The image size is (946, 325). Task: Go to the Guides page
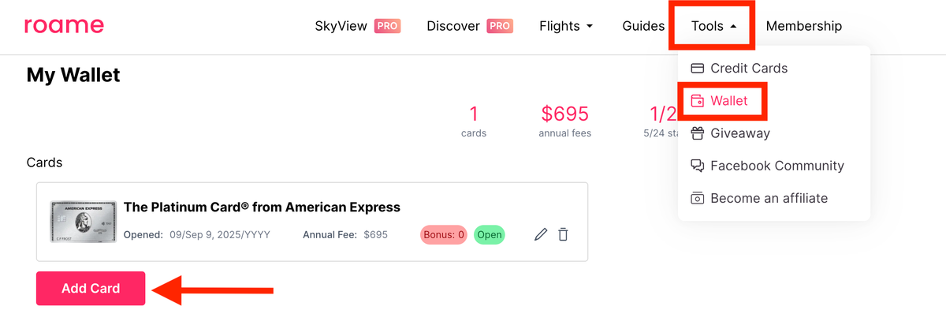[x=643, y=26]
